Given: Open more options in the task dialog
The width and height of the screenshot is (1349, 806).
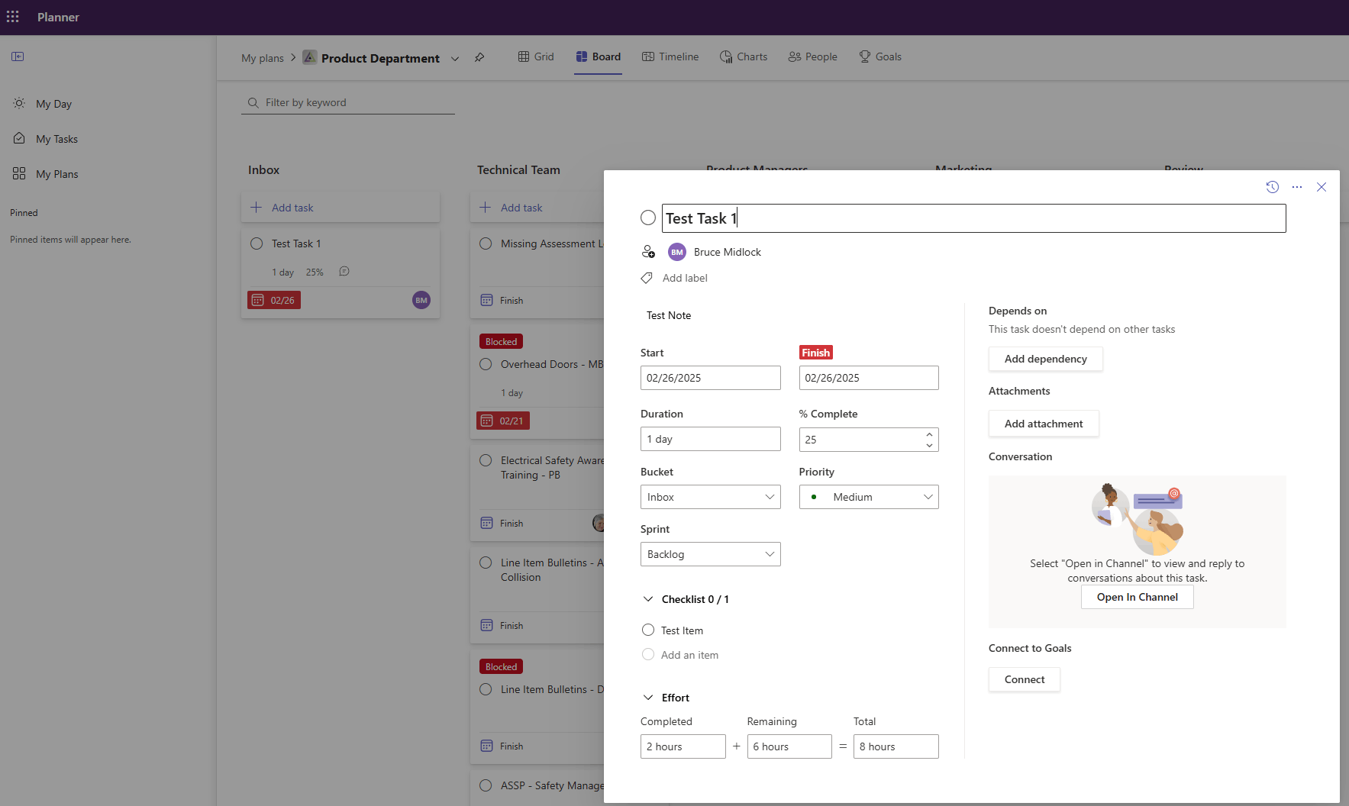Looking at the screenshot, I should point(1297,187).
